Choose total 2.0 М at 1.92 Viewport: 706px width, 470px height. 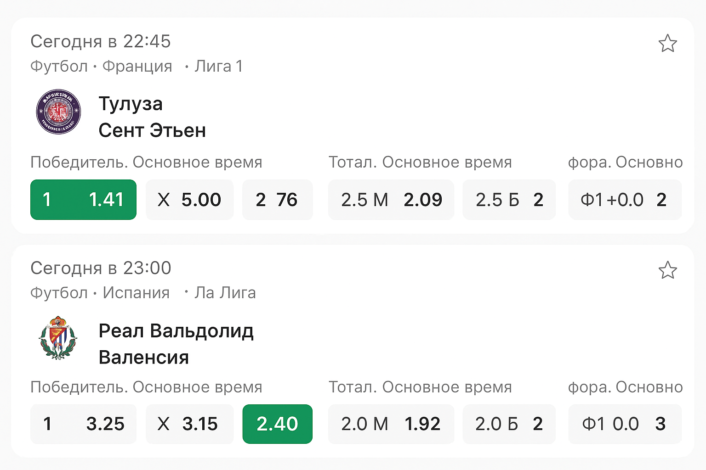[391, 424]
